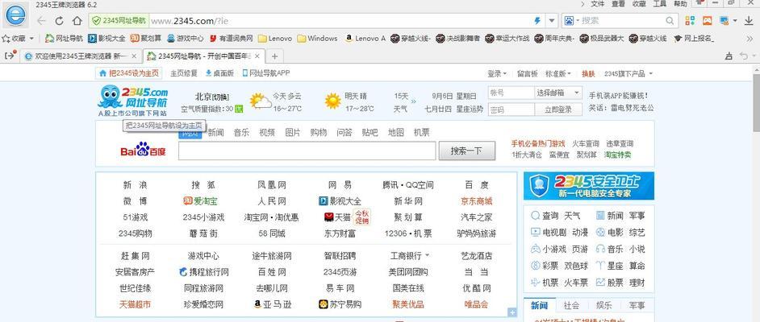Switch to the 社会 news tab
The height and width of the screenshot is (322, 760).
tap(571, 306)
